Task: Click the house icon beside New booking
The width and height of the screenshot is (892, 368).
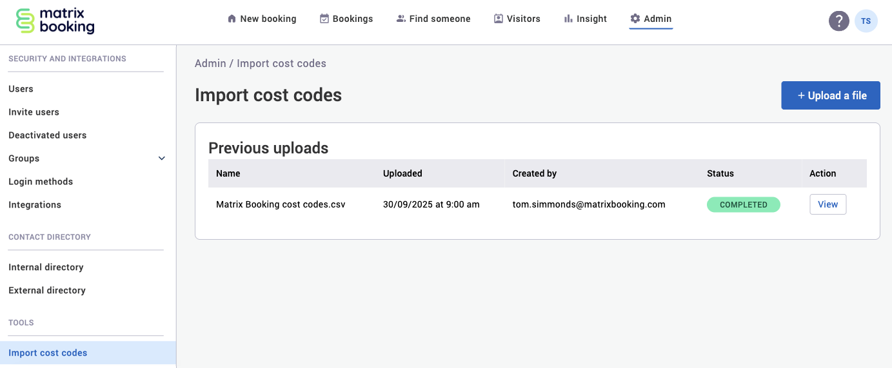Action: [x=232, y=19]
